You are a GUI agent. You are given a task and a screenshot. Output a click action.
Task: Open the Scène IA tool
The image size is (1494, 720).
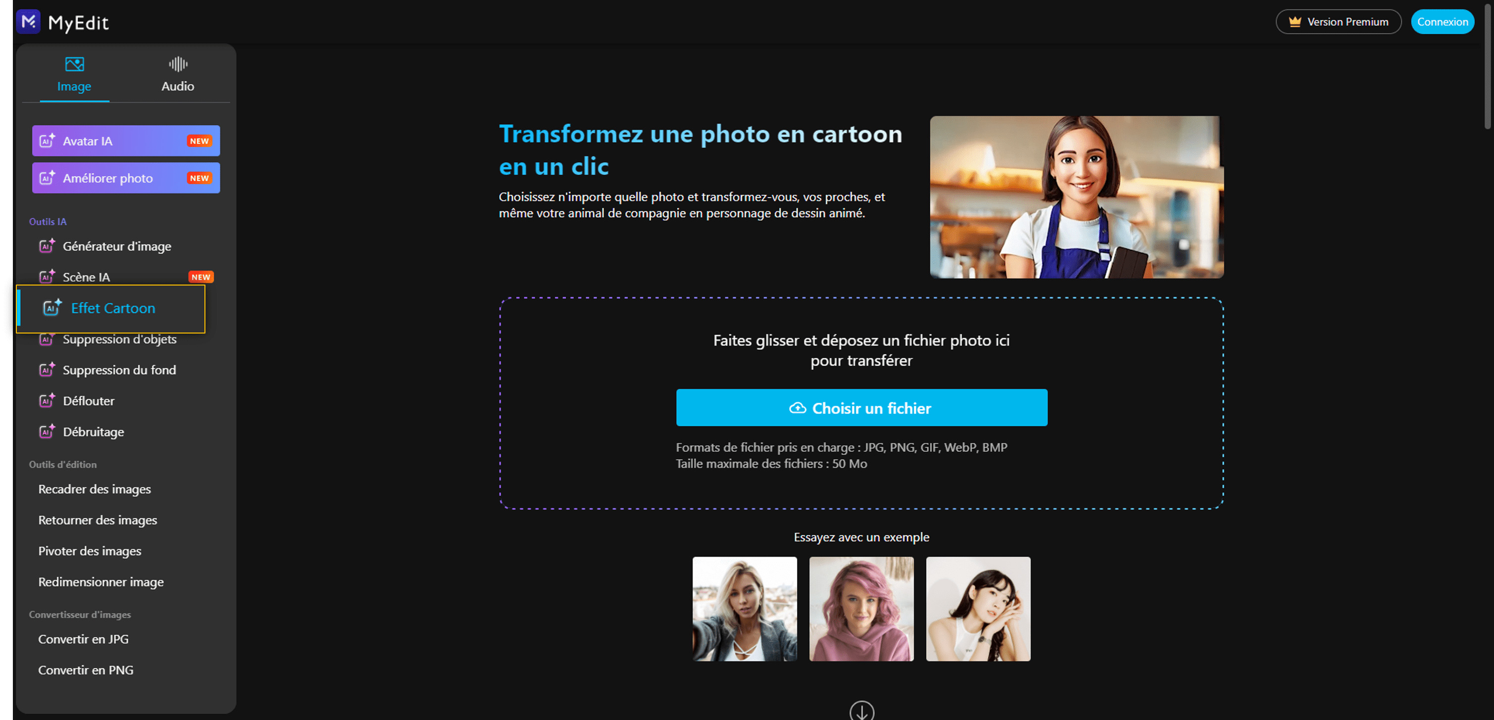click(x=87, y=277)
